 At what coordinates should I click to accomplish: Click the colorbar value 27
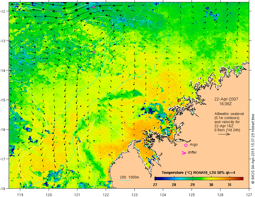(x=155, y=185)
